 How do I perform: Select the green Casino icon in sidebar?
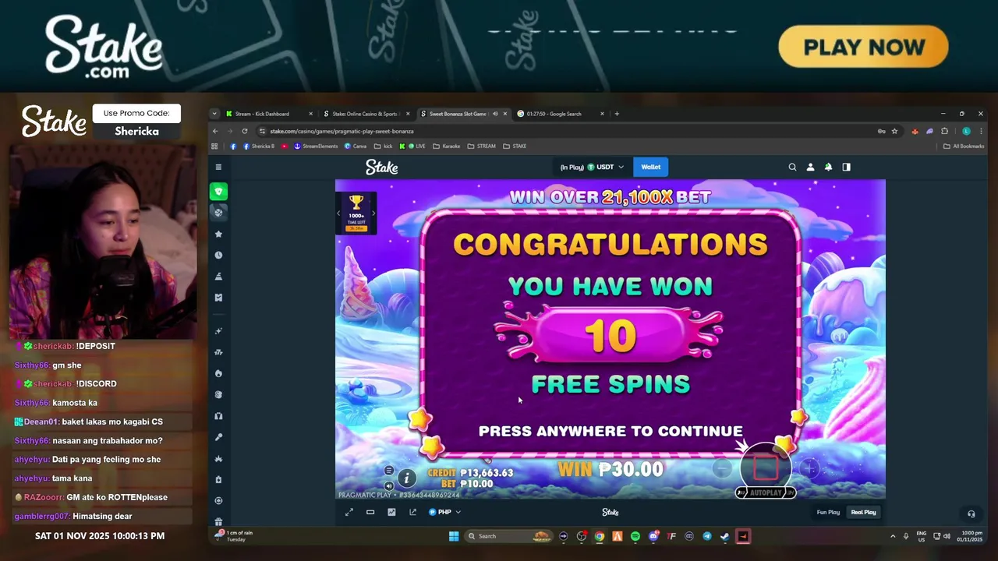tap(219, 192)
